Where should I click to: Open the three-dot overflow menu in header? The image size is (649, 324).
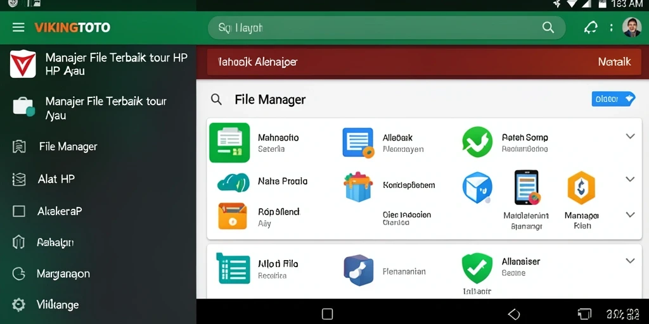pyautogui.click(x=612, y=28)
